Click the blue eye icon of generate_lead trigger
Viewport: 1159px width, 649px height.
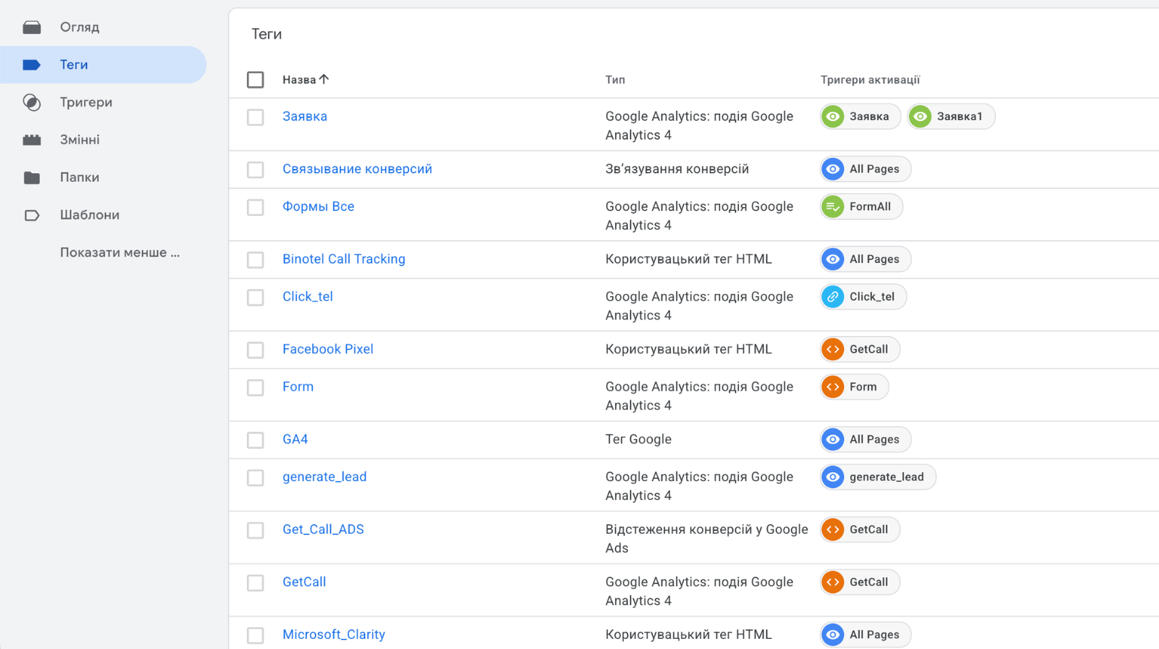click(833, 477)
